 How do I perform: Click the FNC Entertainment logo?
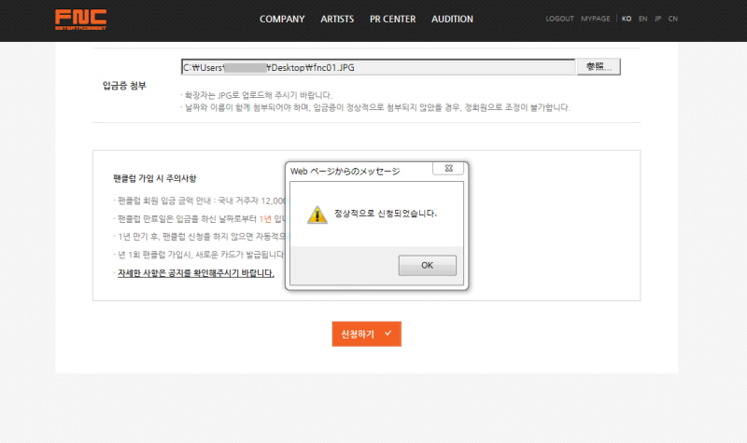point(79,20)
